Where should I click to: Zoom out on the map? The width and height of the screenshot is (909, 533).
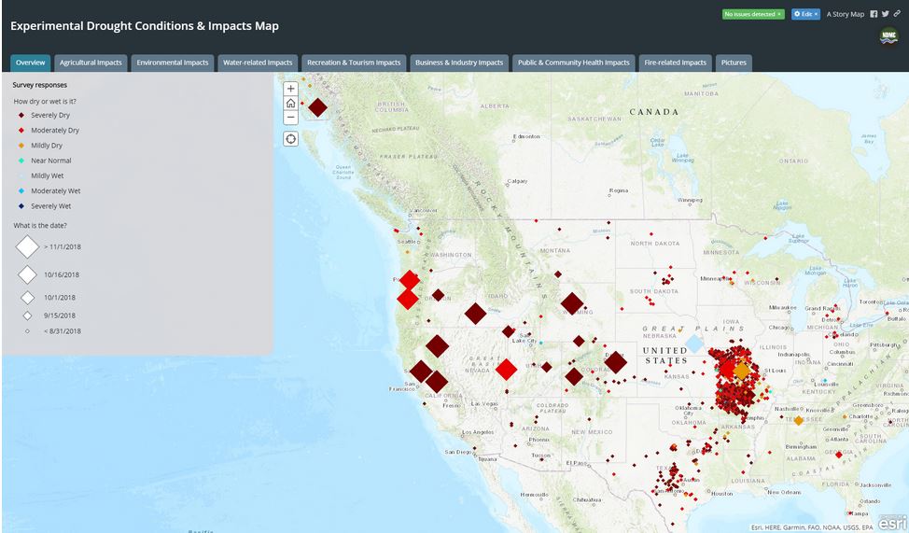[291, 118]
